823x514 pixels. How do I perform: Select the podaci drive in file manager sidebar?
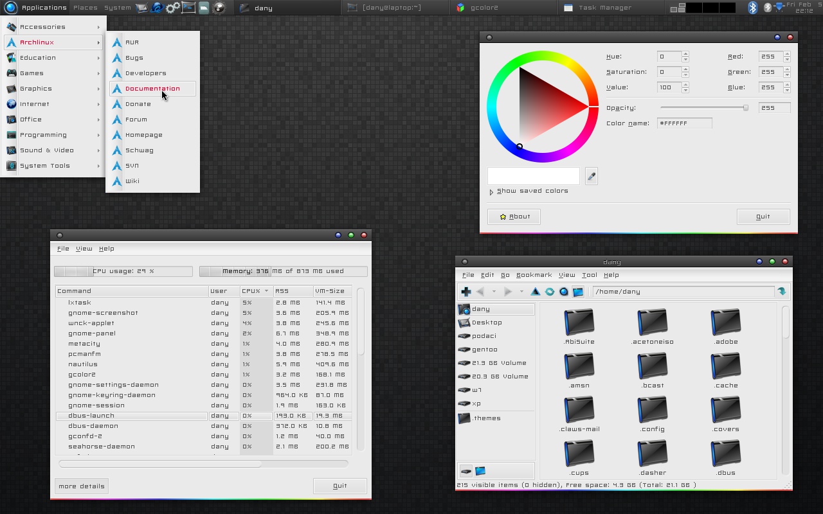[495, 336]
